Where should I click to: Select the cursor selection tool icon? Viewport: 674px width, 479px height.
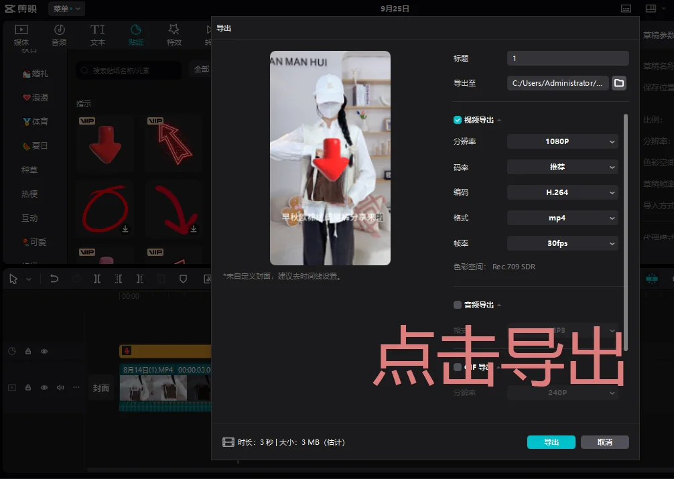click(x=14, y=279)
